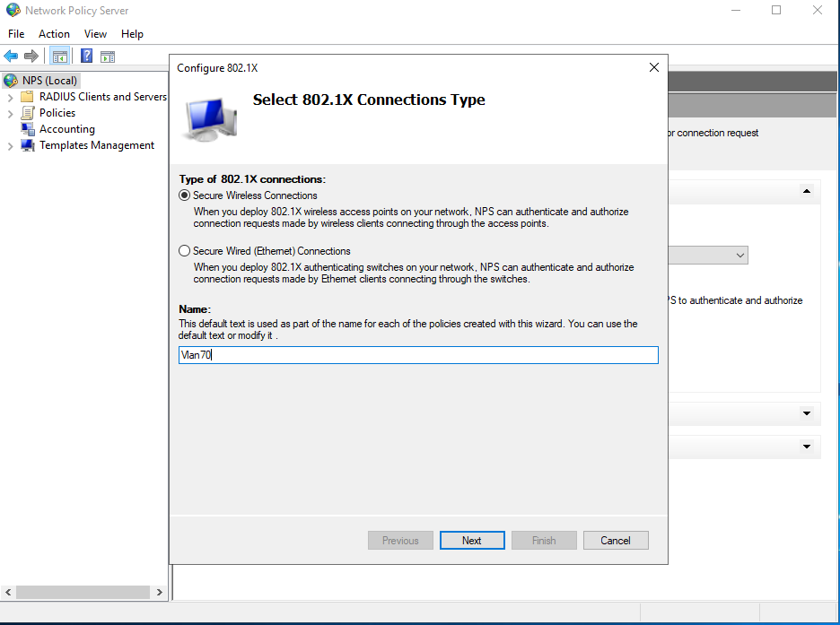Open the Action menu
The image size is (840, 625).
tap(54, 34)
